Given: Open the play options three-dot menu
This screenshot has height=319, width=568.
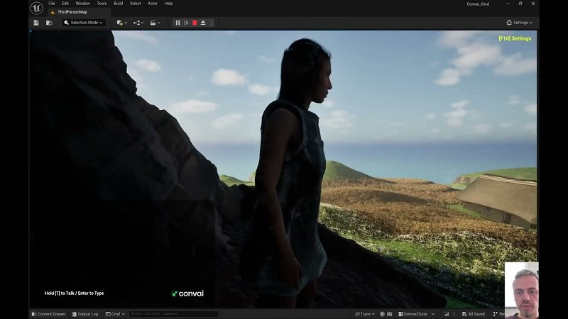Looking at the screenshot, I should pyautogui.click(x=211, y=23).
